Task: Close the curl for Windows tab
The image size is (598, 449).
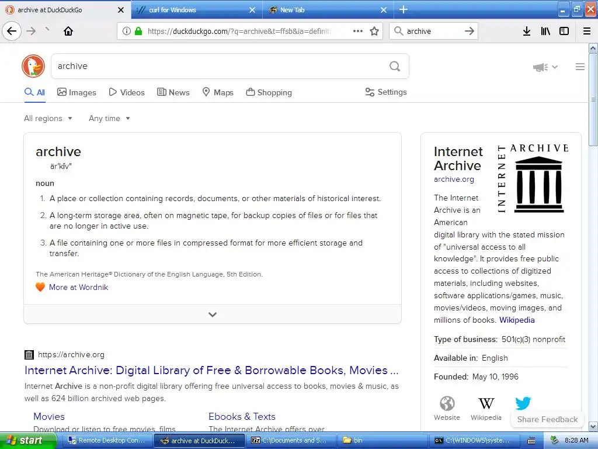Action: pyautogui.click(x=252, y=10)
